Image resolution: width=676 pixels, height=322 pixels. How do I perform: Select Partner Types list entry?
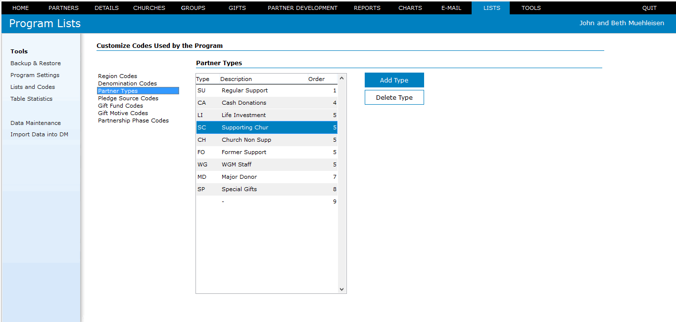138,91
